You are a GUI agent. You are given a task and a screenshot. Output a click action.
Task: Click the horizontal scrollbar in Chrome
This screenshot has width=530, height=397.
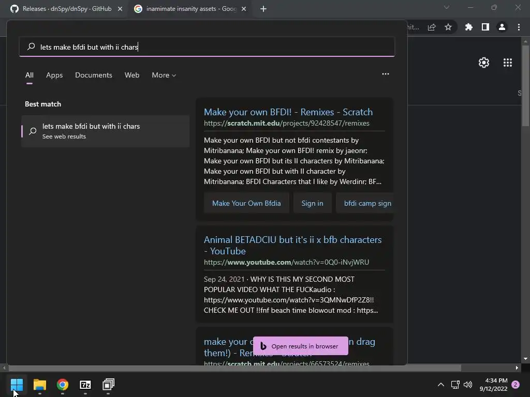point(235,368)
